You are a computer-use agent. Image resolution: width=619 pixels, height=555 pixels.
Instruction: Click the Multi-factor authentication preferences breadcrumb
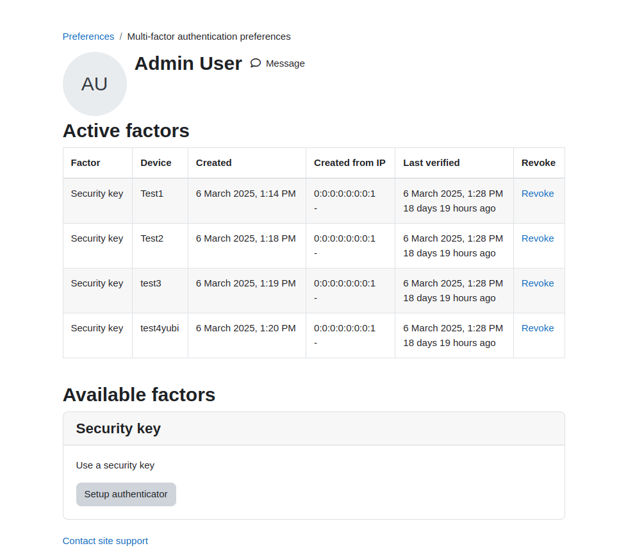pyautogui.click(x=209, y=37)
